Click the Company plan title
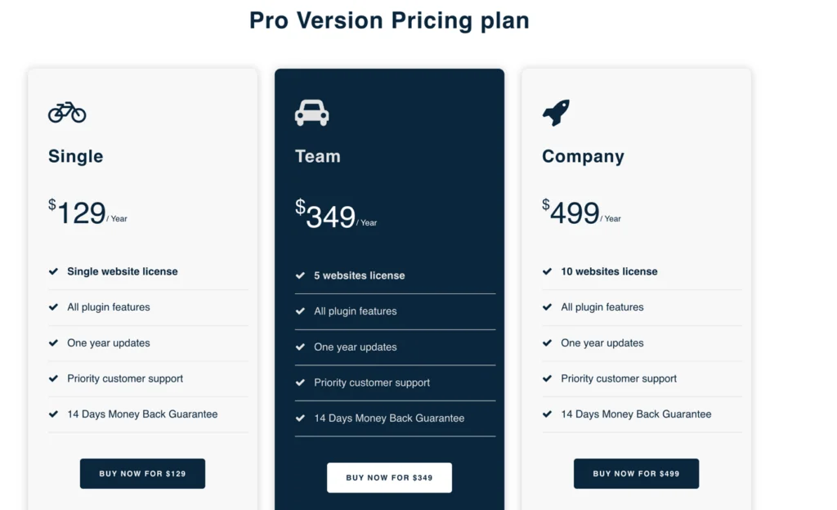Viewport: 837px width, 510px height. click(x=583, y=156)
